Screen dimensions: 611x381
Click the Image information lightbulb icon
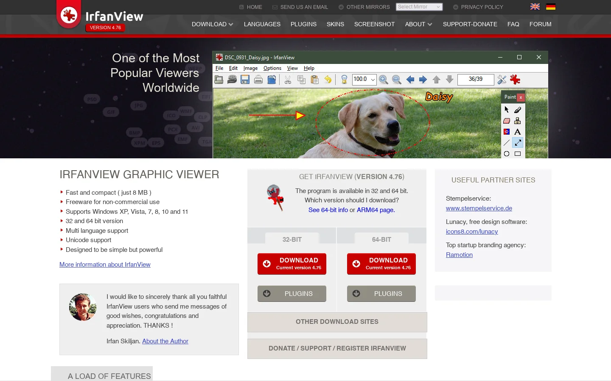click(344, 80)
